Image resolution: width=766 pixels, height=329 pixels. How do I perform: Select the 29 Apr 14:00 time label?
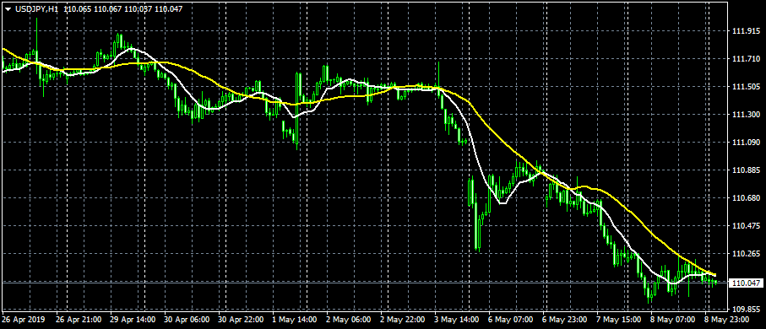133,320
